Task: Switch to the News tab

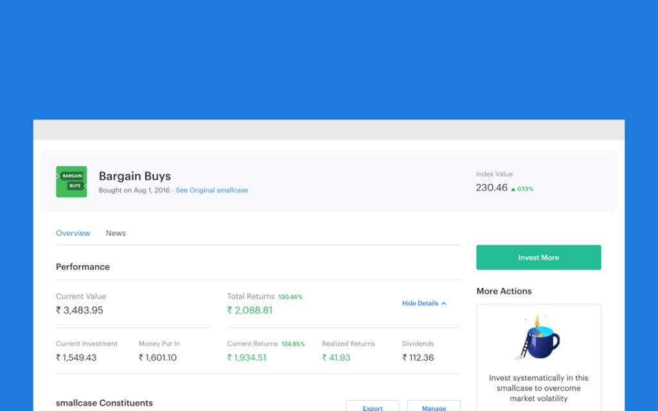Action: (x=116, y=233)
